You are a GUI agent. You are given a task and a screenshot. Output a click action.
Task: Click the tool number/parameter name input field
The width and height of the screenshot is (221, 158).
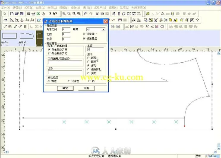coord(65,63)
